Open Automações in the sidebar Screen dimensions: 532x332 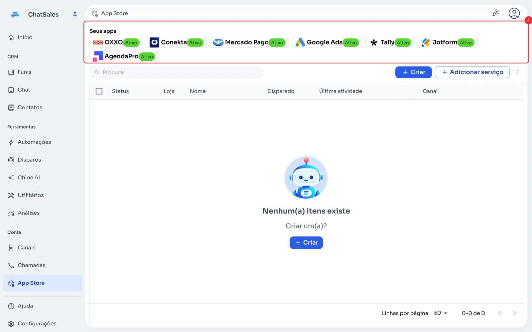[x=42, y=142]
